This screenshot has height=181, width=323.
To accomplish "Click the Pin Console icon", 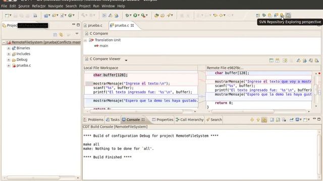I will tap(291, 120).
